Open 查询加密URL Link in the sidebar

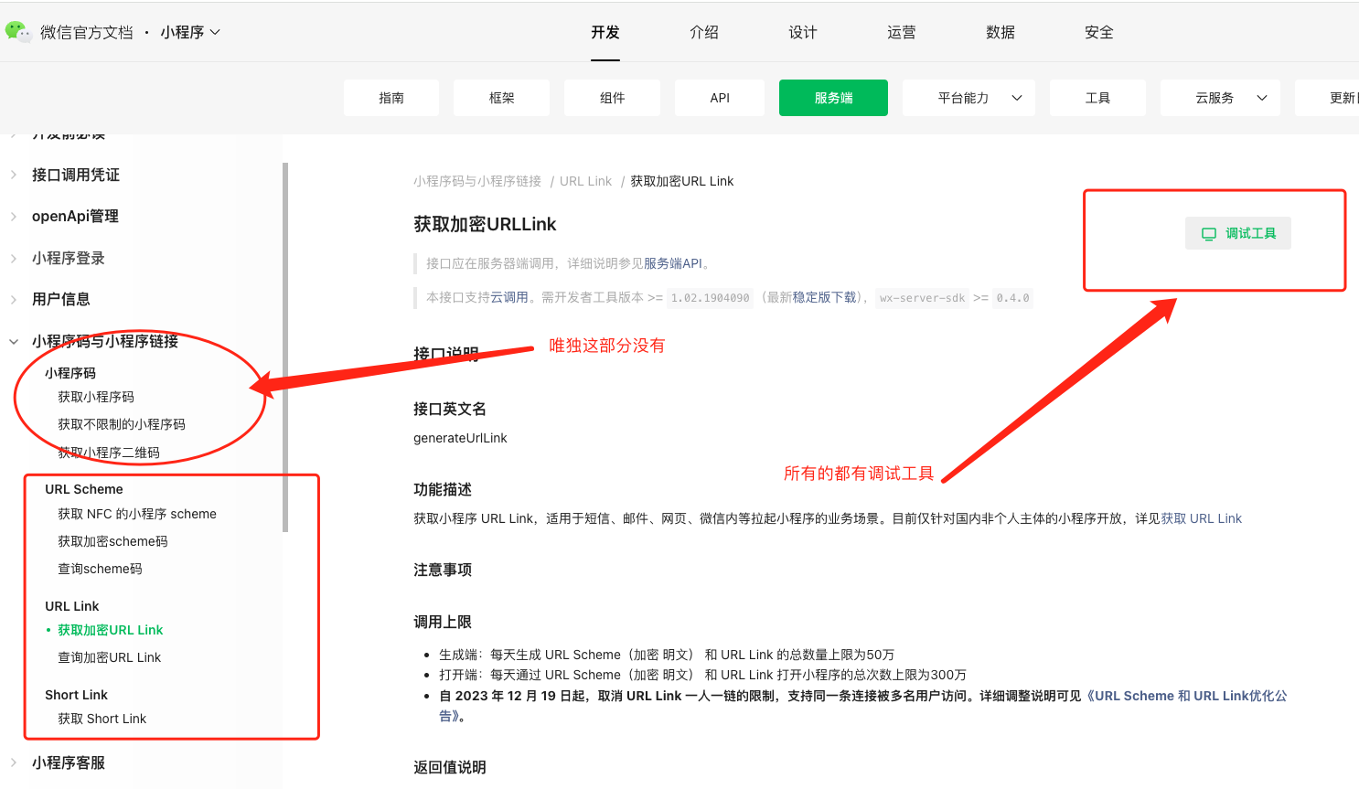pyautogui.click(x=109, y=657)
